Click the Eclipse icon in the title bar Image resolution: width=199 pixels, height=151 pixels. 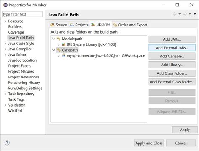coord(5,5)
